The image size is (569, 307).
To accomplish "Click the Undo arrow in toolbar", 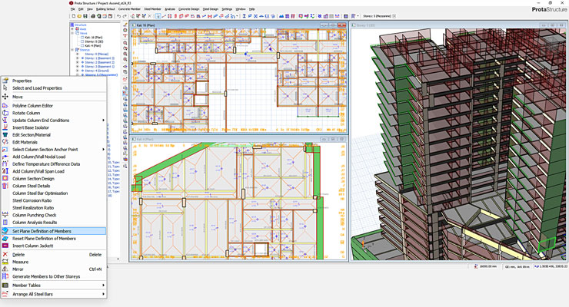I will [x=118, y=16].
